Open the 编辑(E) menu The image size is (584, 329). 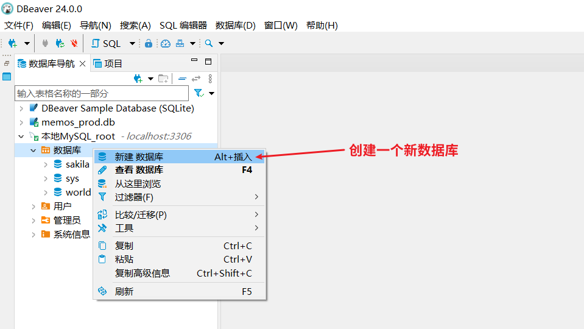(56, 26)
